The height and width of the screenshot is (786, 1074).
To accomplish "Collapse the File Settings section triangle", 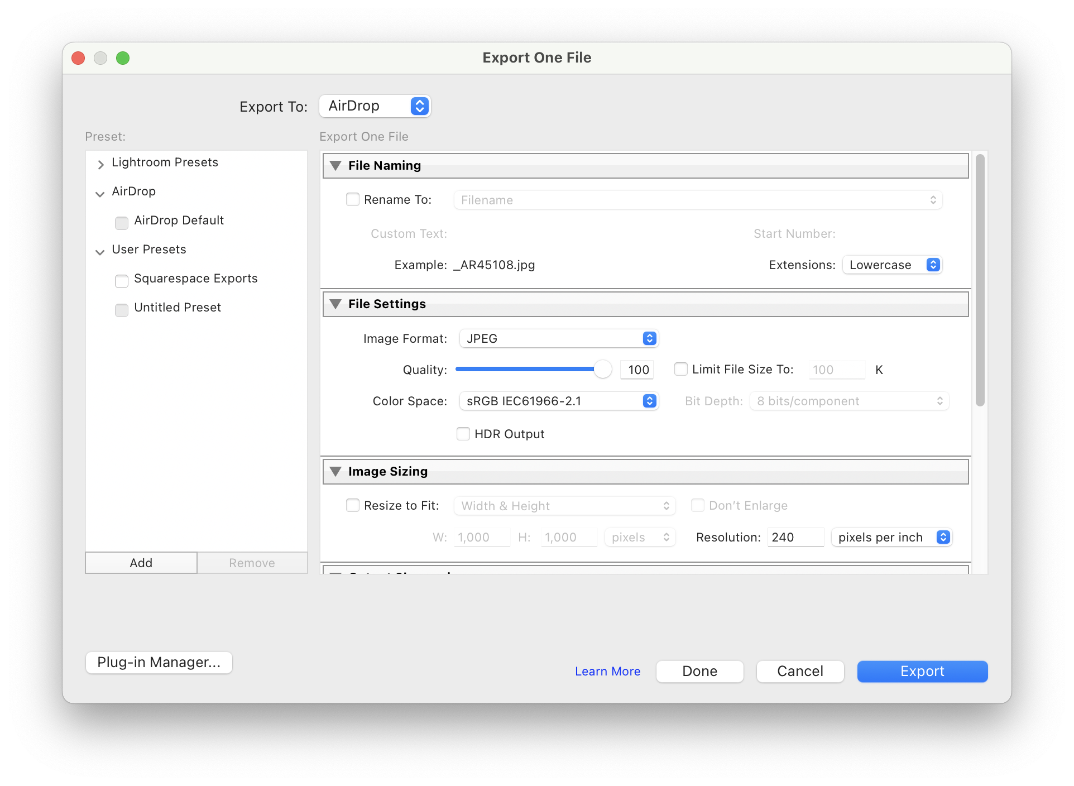I will 335,304.
